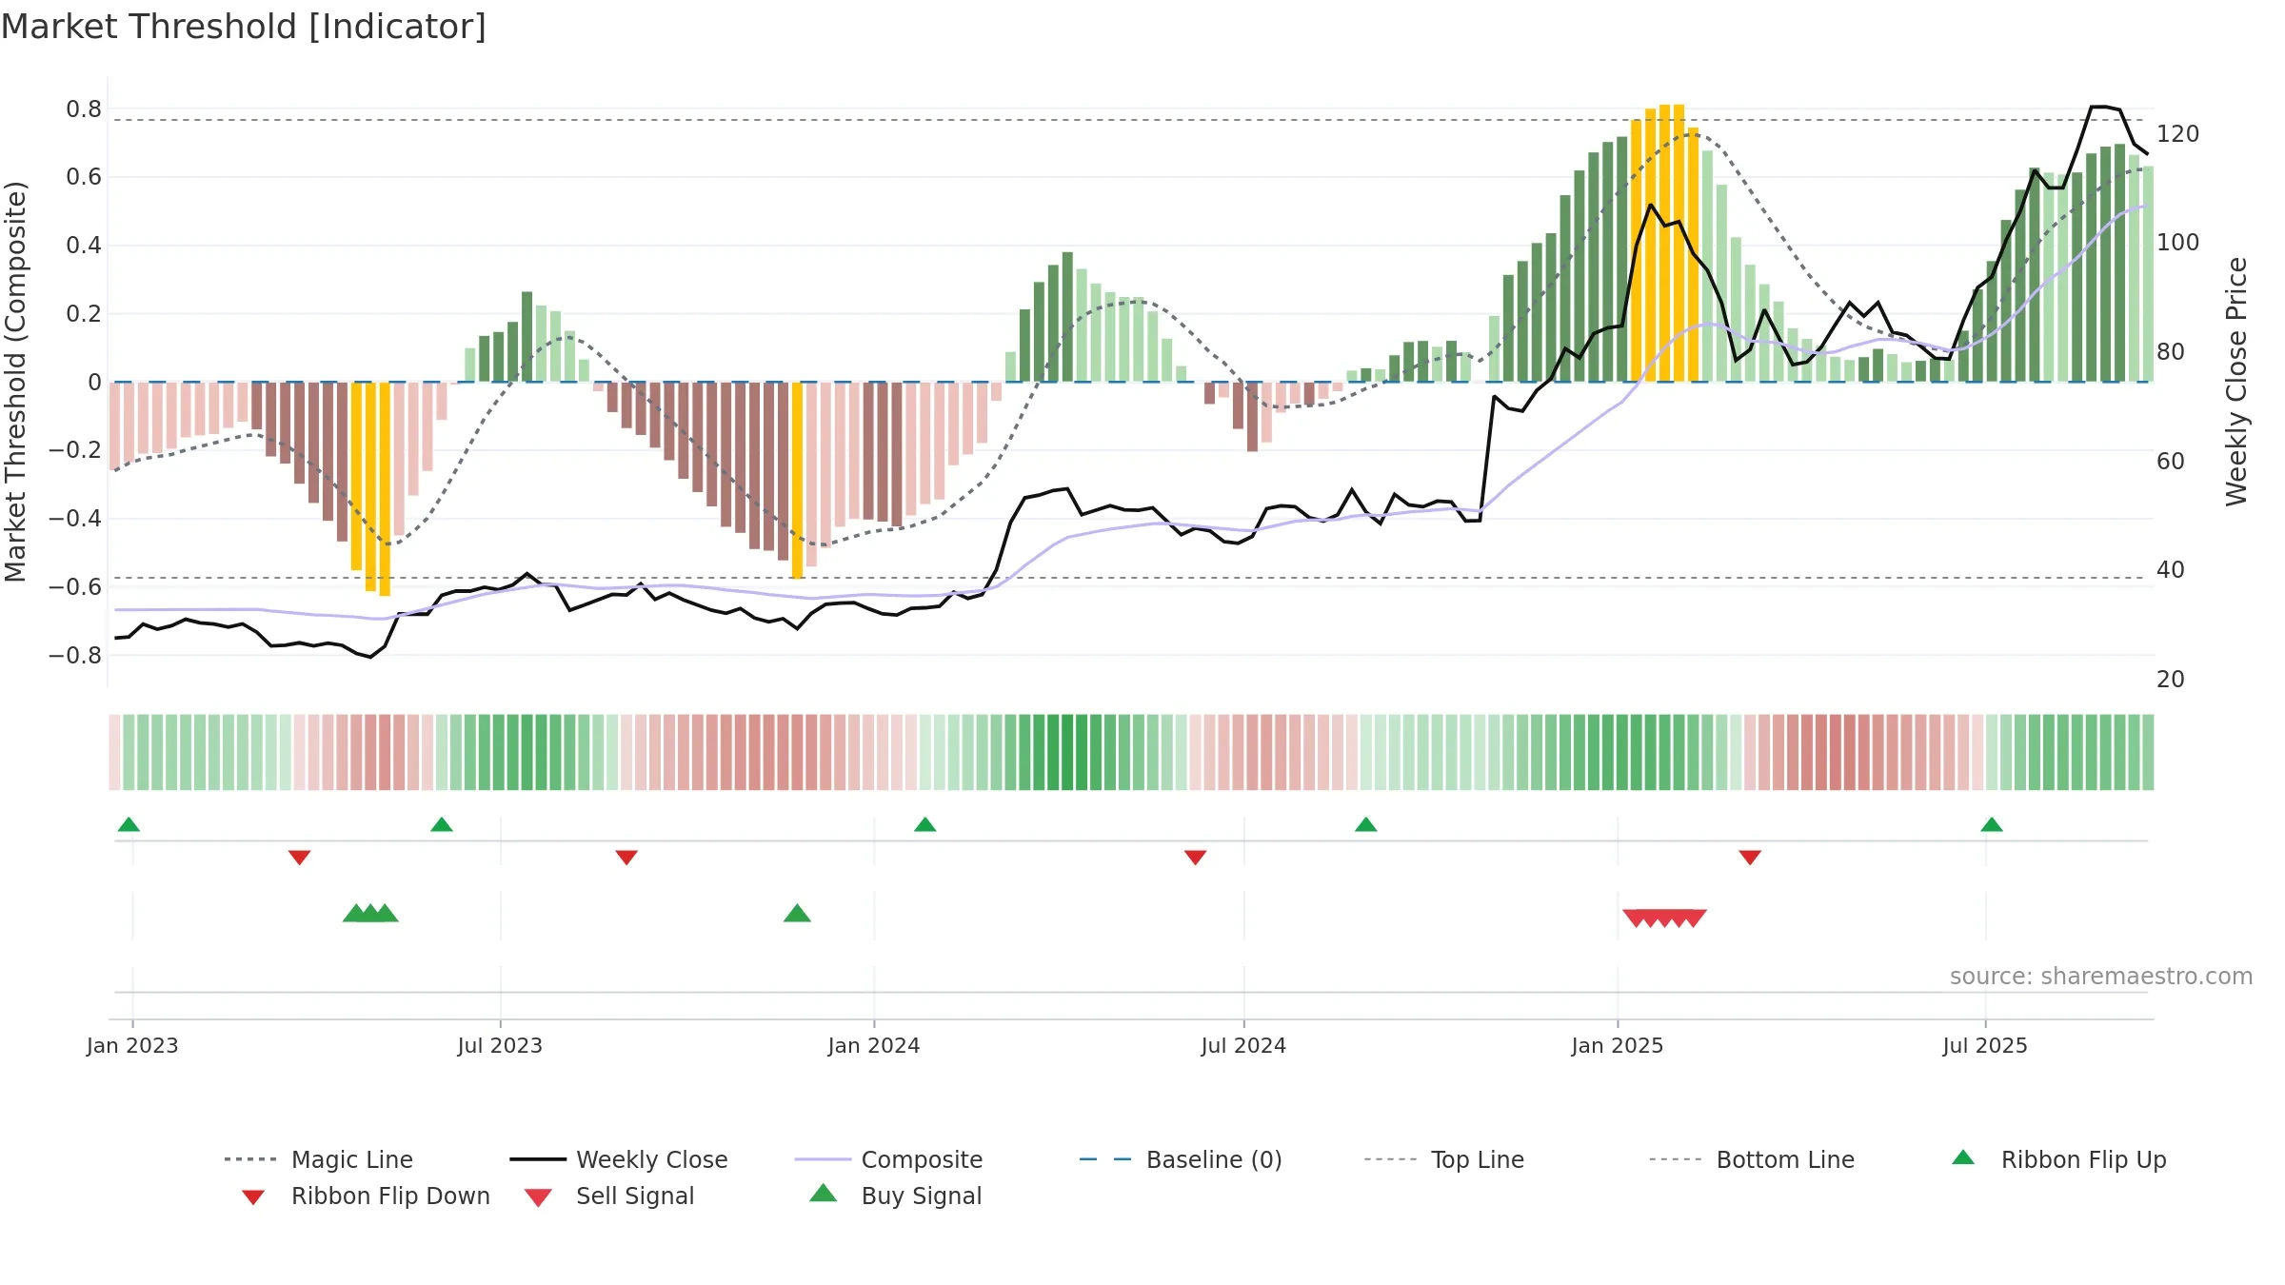Click the ribbon flip down marker after Jul 2023
The width and height of the screenshot is (2285, 1285).
click(x=626, y=858)
